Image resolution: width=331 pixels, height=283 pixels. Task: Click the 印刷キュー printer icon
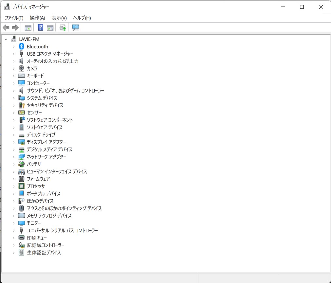(x=21, y=238)
